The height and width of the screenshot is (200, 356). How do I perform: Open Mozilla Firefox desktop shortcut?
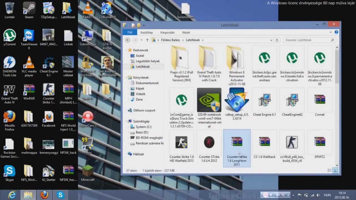coord(9,121)
